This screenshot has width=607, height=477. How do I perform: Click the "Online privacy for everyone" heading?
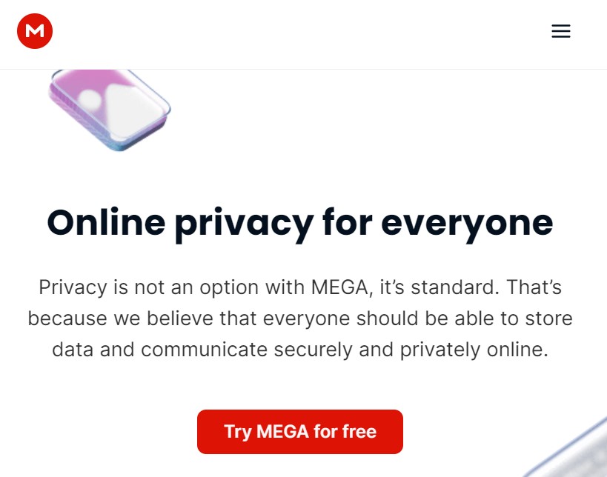(x=300, y=224)
